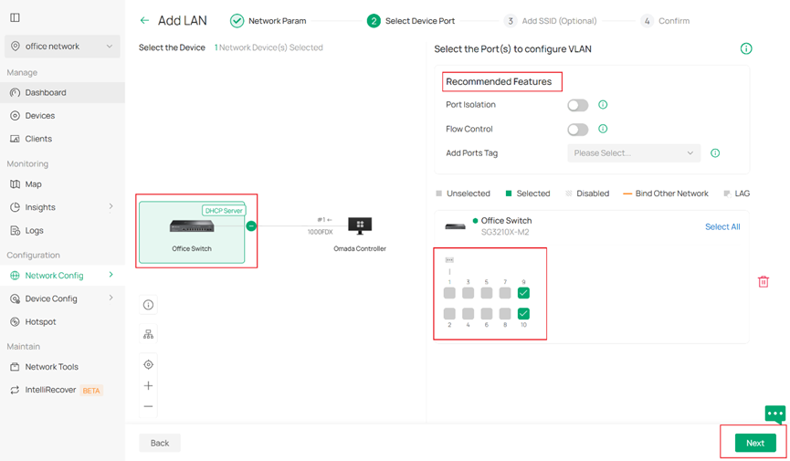Open Dashboard in the sidebar

tap(62, 93)
